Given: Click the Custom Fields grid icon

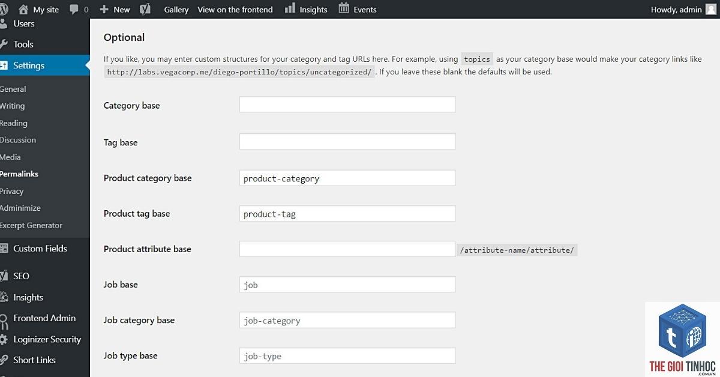Looking at the screenshot, I should (4, 249).
